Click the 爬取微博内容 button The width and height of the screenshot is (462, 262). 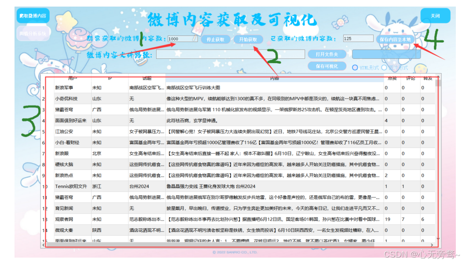(33, 16)
